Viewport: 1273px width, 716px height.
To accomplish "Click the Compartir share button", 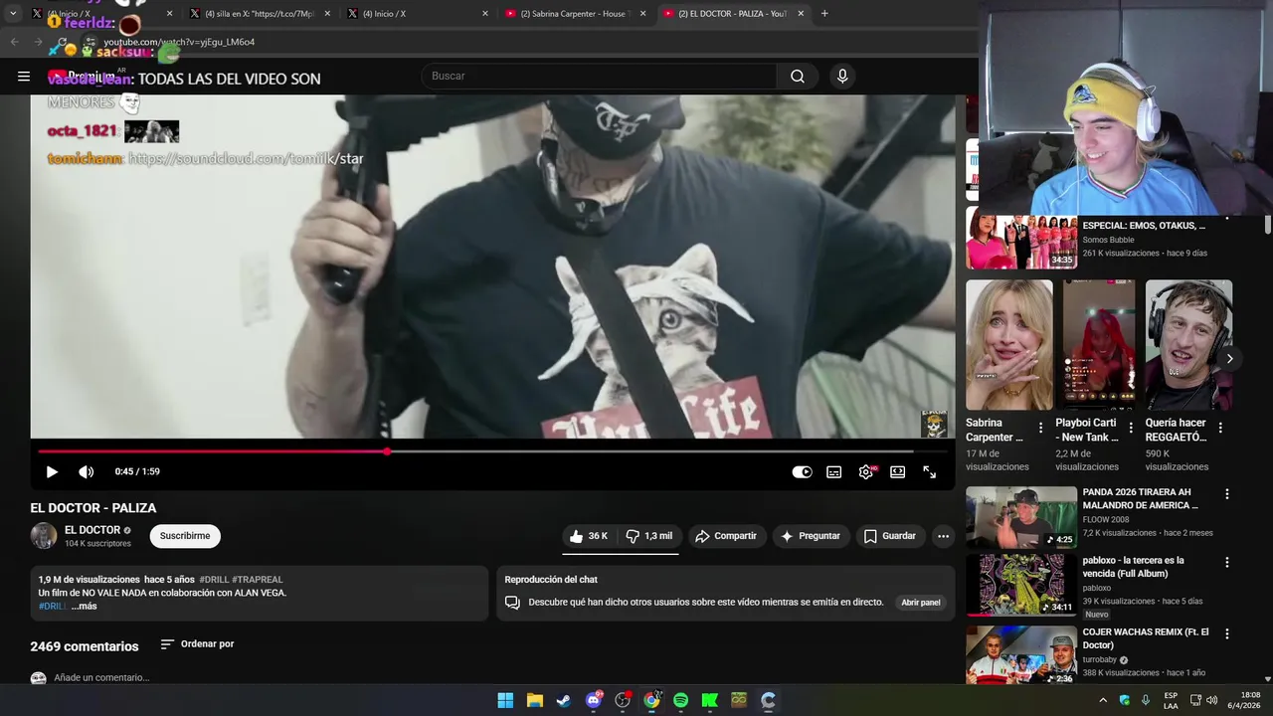I will pyautogui.click(x=726, y=536).
